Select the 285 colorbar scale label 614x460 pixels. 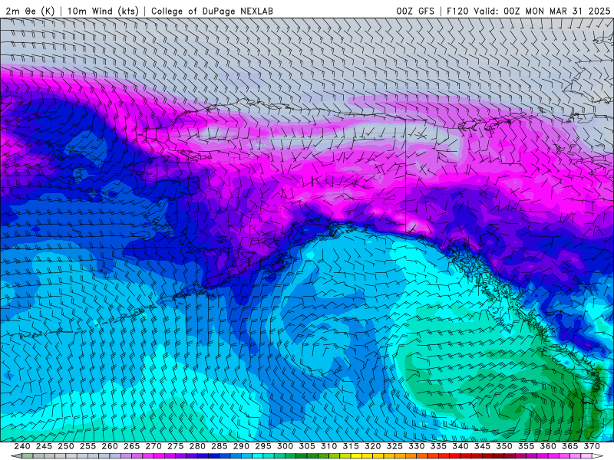pyautogui.click(x=220, y=446)
